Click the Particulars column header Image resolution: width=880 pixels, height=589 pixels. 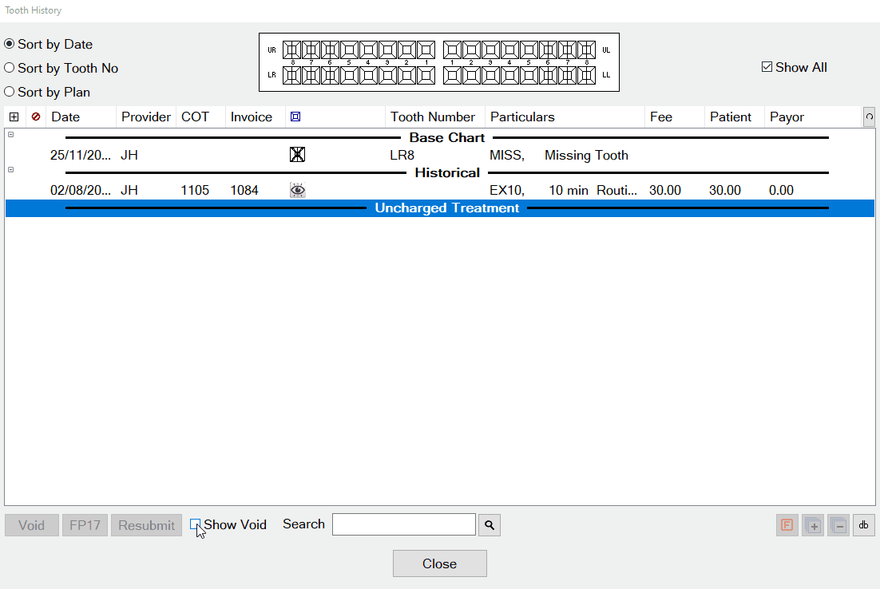(x=522, y=117)
